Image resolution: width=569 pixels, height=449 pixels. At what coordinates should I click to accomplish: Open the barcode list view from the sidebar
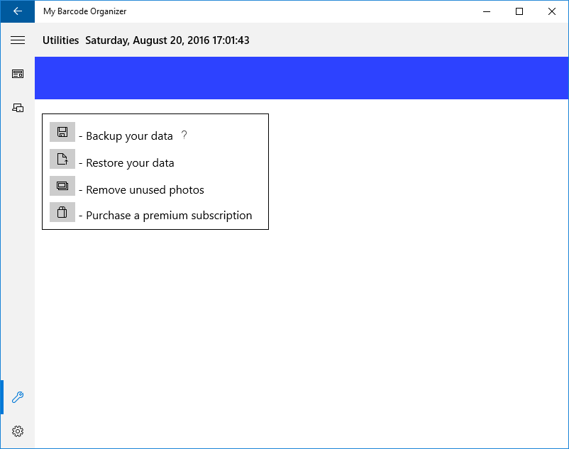click(x=17, y=74)
